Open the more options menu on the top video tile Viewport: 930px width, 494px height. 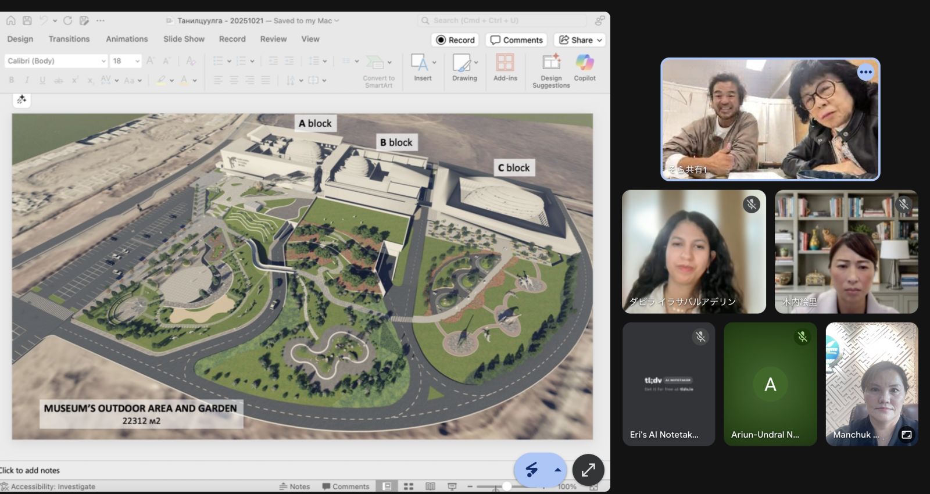click(x=865, y=73)
